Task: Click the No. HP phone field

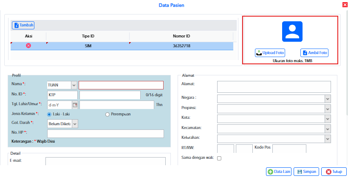Action: pyautogui.click(x=105, y=134)
